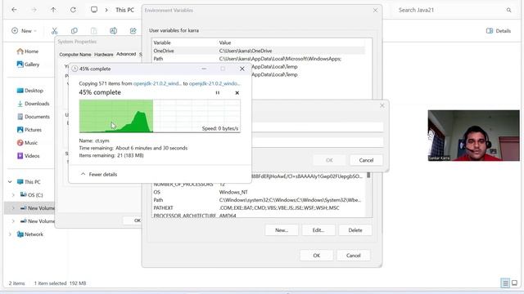Click New button under system variables

[x=282, y=230]
